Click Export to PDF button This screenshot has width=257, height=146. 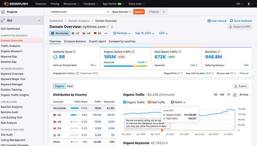240,27
